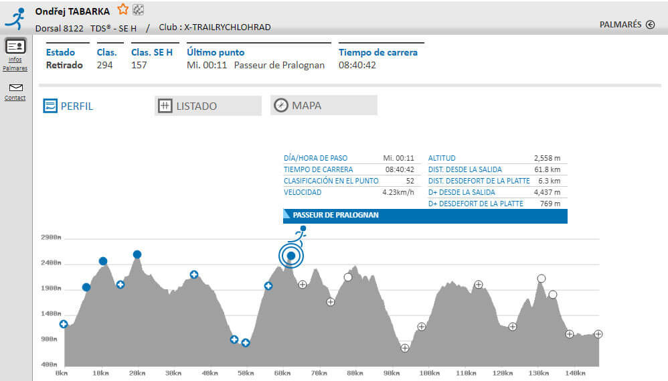Open the MAPA tab
This screenshot has height=381, width=668.
[323, 105]
